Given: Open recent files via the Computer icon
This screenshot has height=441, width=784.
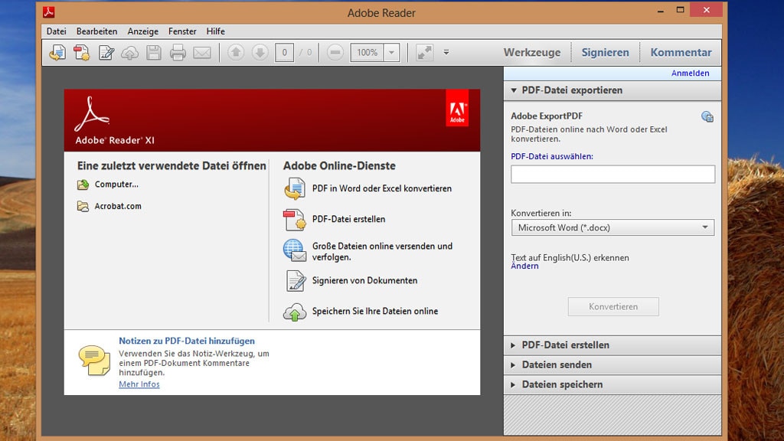Looking at the screenshot, I should click(81, 184).
